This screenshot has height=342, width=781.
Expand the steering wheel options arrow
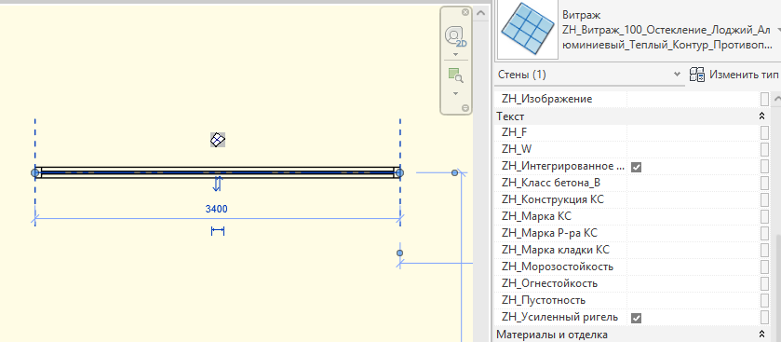click(455, 54)
